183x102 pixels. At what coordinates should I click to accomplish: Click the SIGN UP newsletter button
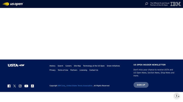pyautogui.click(x=141, y=85)
